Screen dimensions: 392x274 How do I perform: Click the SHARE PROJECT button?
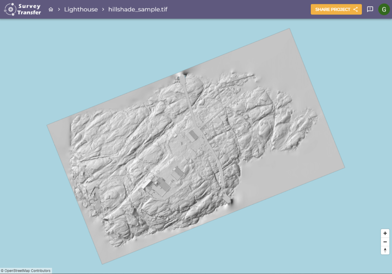[336, 9]
